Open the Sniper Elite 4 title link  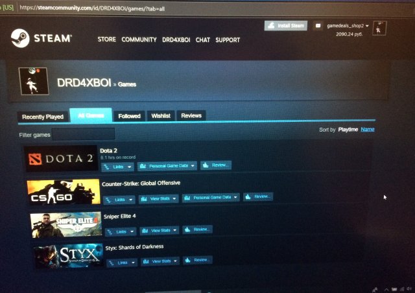pyautogui.click(x=119, y=217)
